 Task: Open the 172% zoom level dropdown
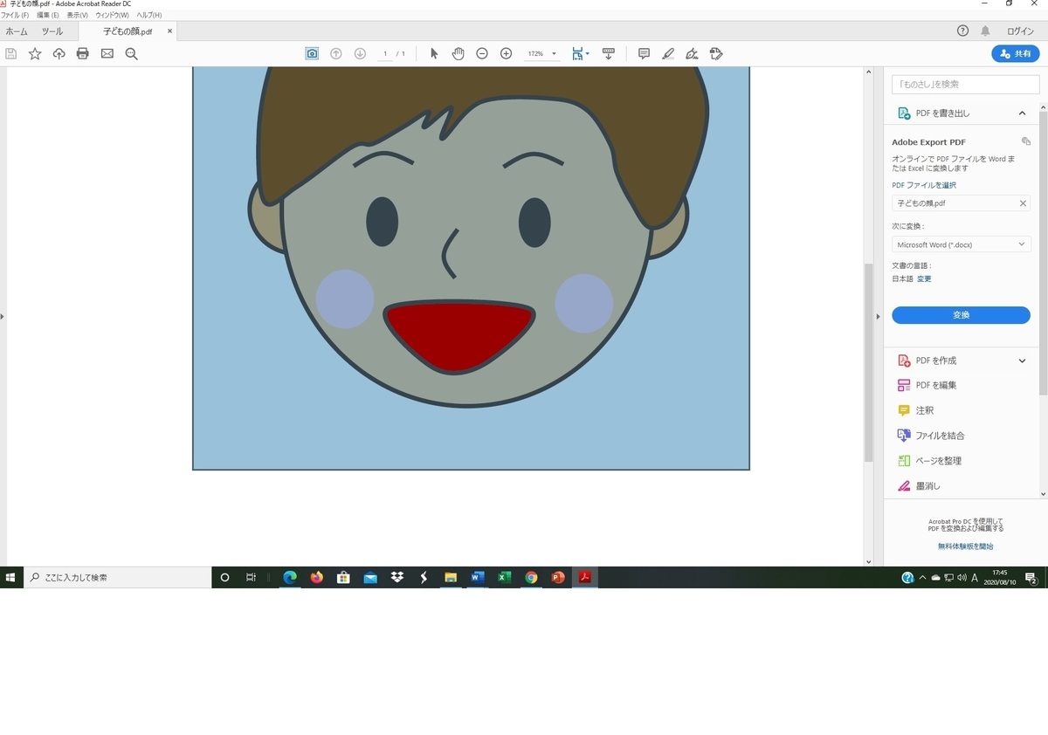pos(541,54)
